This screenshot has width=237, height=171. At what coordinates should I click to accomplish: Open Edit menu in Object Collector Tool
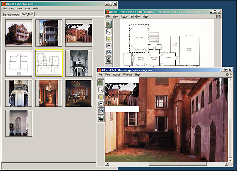click(11, 9)
